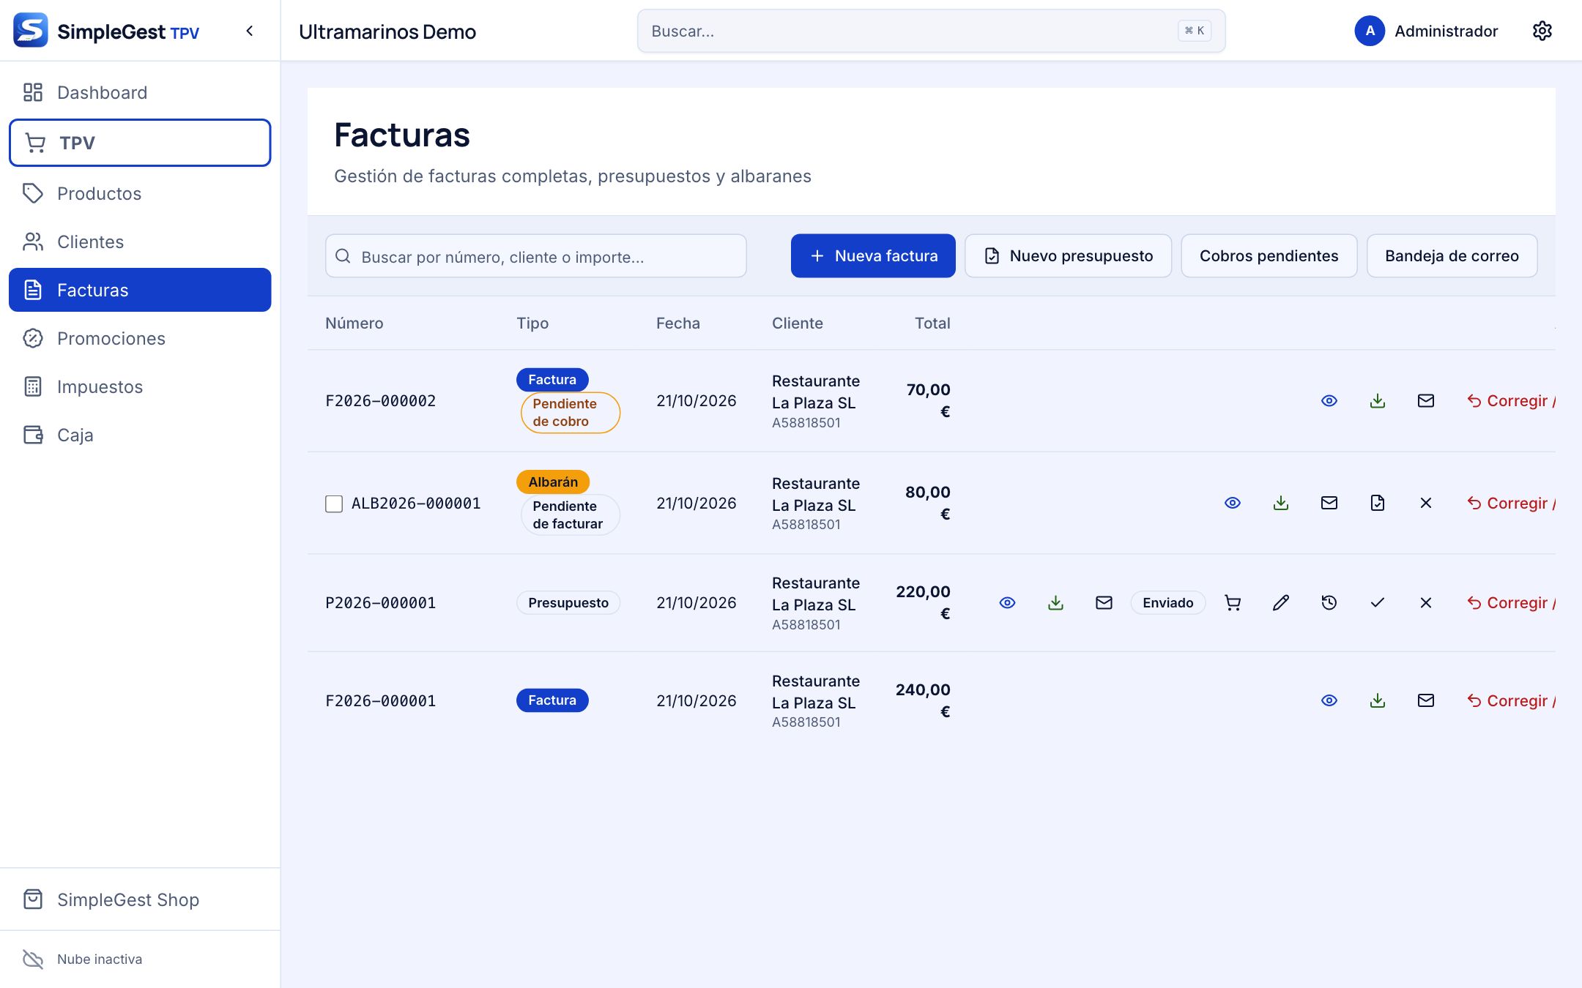Viewport: 1582px width, 988px height.
Task: Create Nuevo presupuesto
Action: (x=1069, y=255)
